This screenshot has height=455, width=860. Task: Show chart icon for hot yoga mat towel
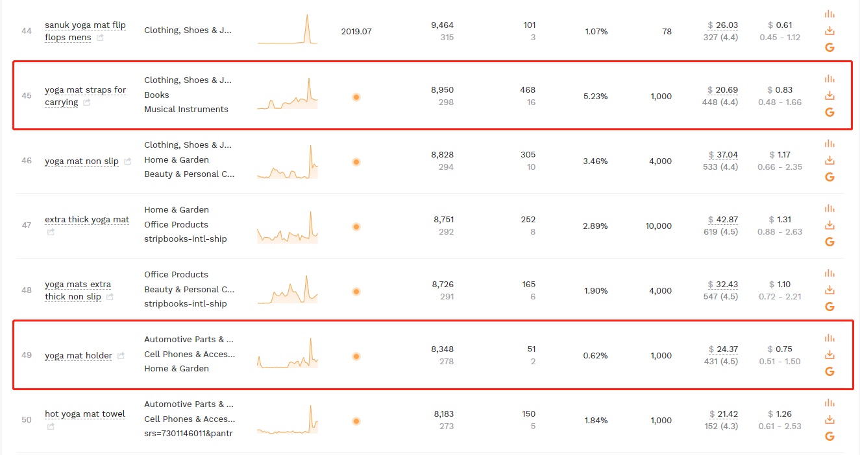pyautogui.click(x=829, y=403)
